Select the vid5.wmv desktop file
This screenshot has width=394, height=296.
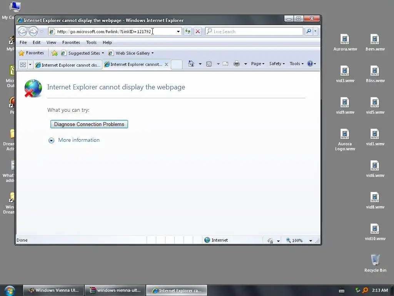pyautogui.click(x=375, y=106)
